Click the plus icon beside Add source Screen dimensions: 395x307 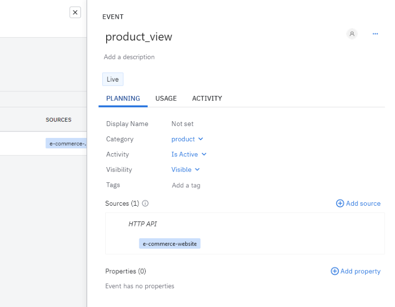point(340,203)
